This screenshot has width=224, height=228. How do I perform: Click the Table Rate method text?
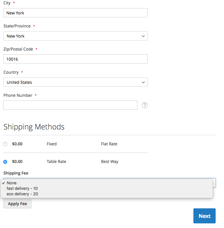56,162
